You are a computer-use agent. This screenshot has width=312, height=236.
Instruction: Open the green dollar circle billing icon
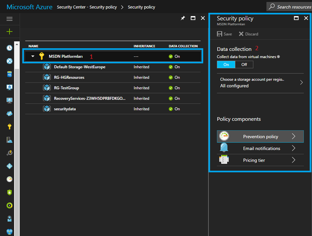[9, 206]
